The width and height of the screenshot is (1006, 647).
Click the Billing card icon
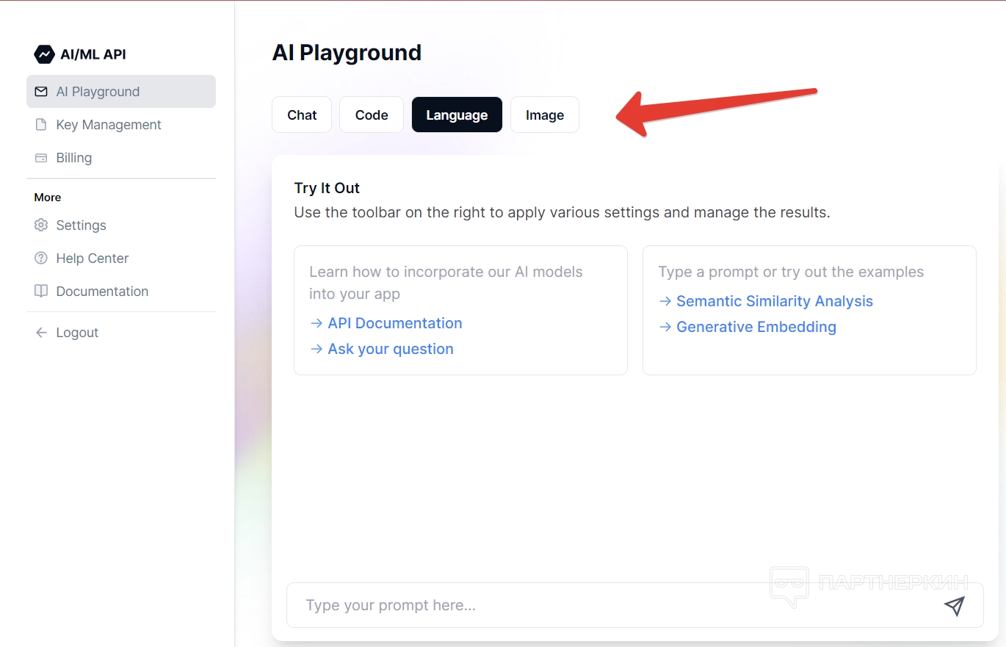click(41, 158)
